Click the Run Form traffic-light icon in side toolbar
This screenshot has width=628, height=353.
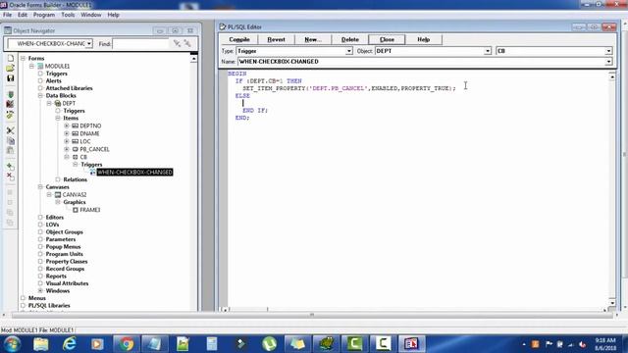click(11, 95)
